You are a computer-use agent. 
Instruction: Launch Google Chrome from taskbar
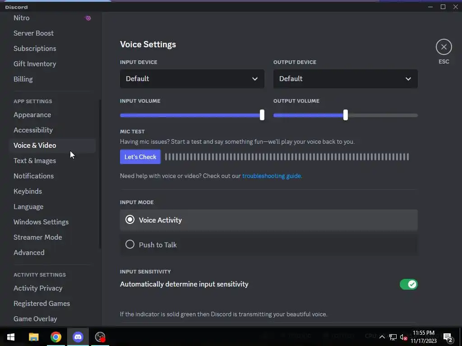tap(55, 337)
